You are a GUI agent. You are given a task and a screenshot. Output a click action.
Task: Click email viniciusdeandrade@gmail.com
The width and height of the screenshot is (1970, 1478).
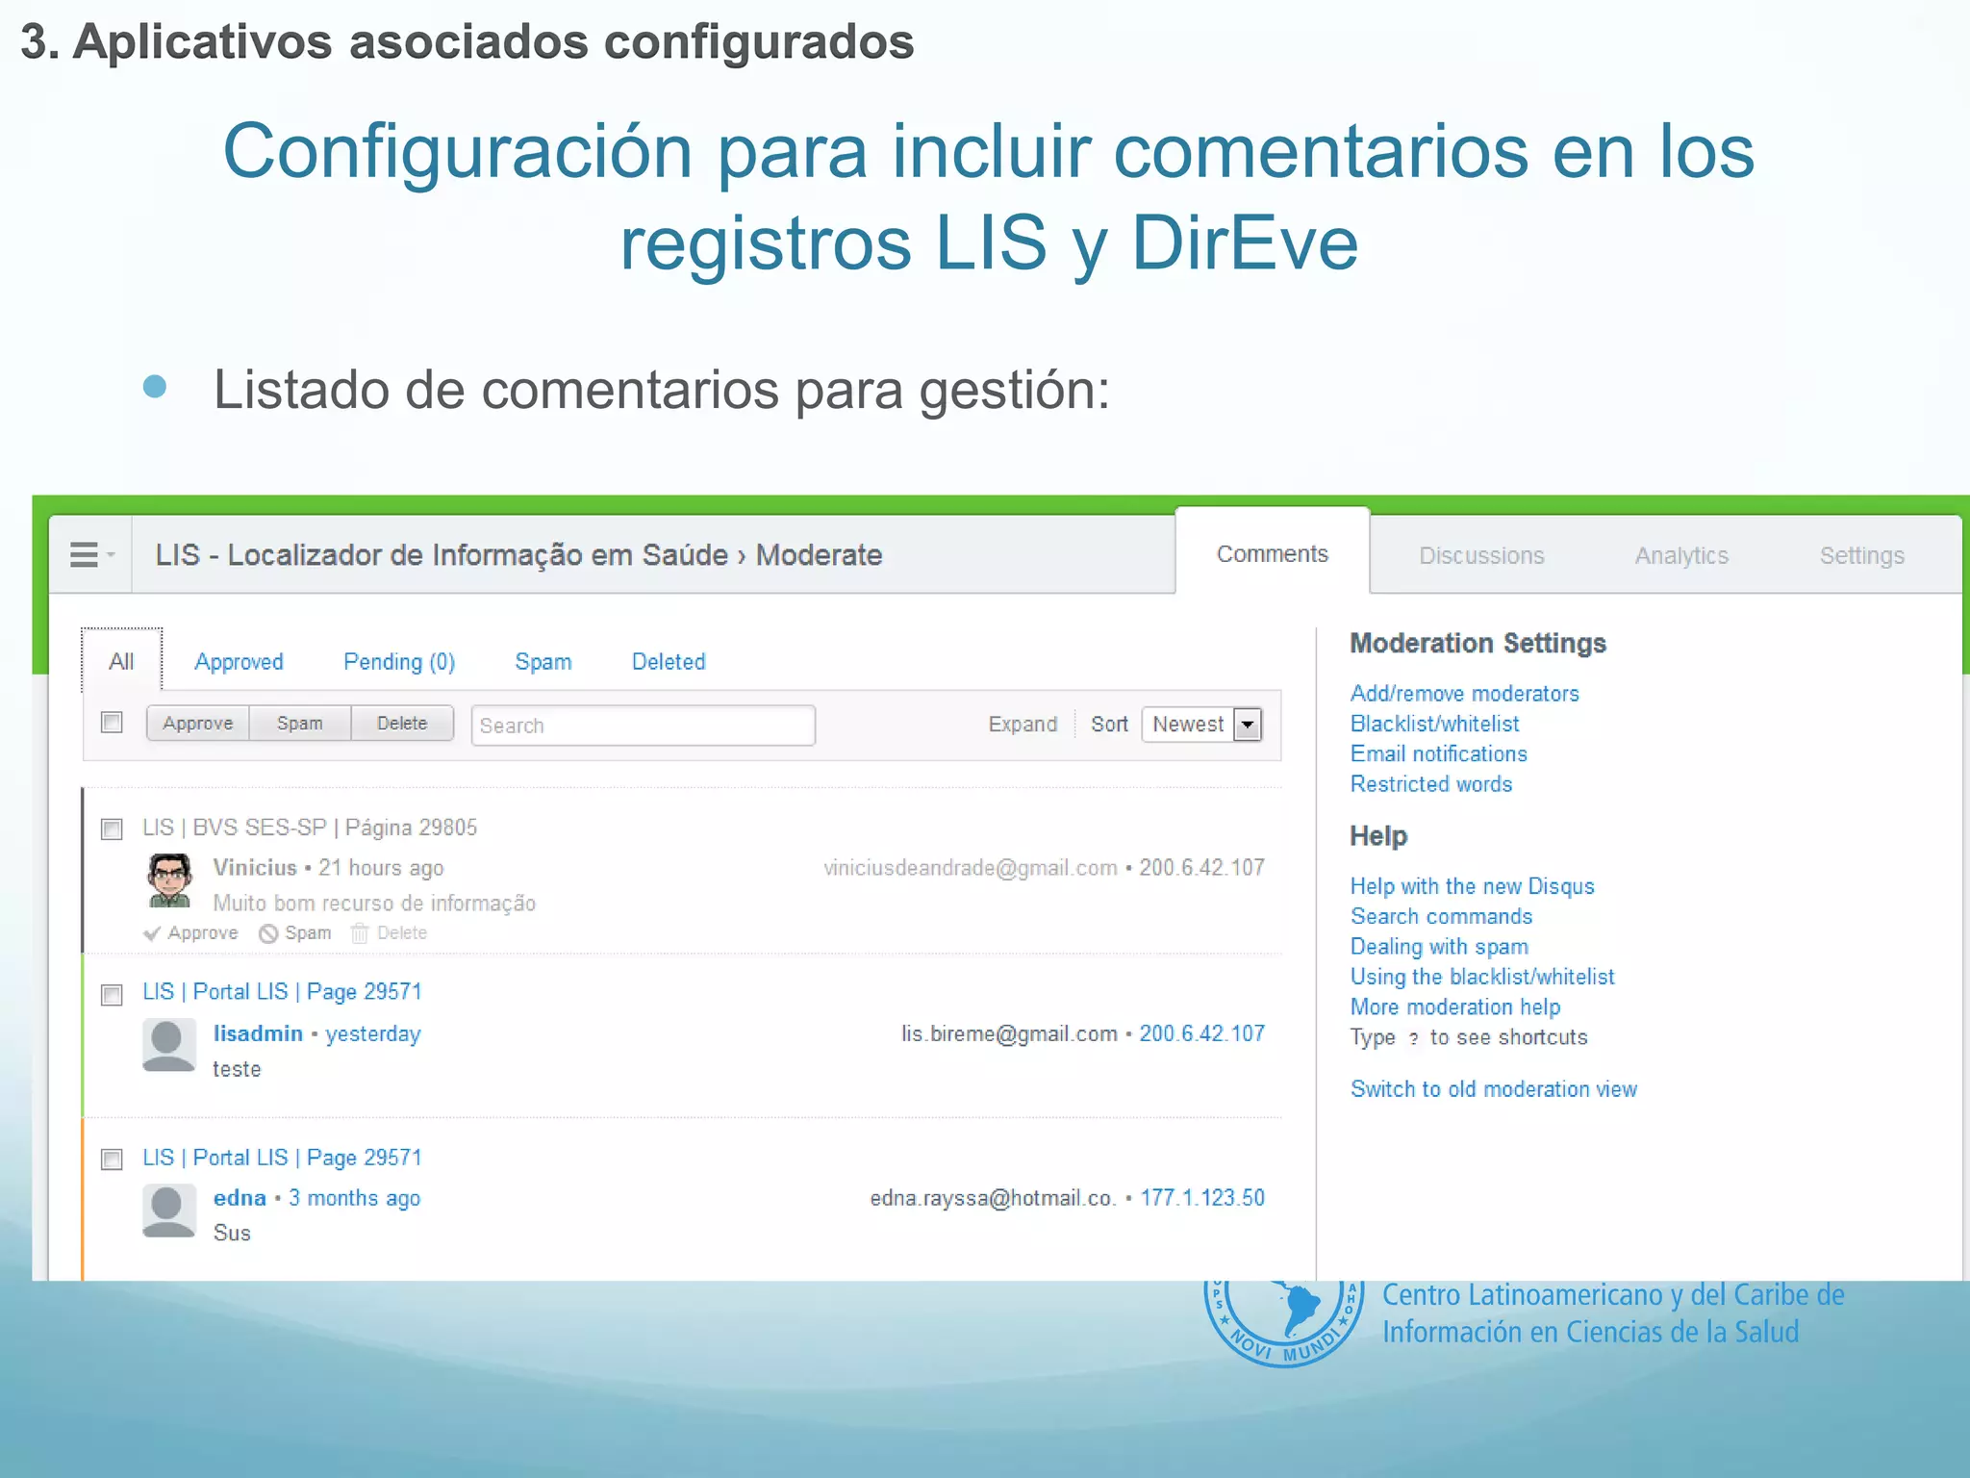coord(971,868)
